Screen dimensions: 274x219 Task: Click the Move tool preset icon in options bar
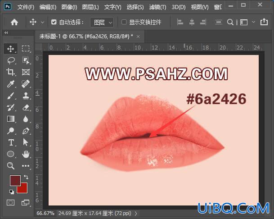pos(33,22)
